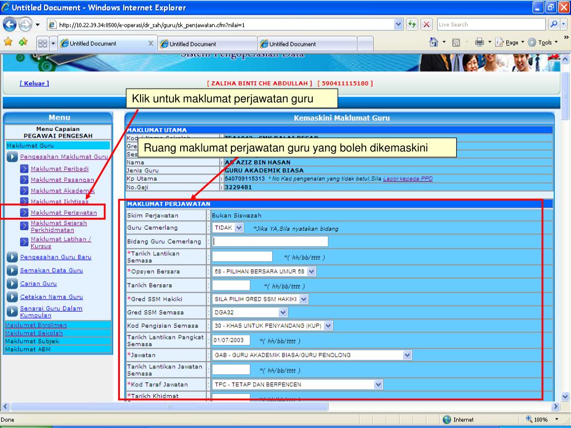Open the address bar history dropdown arrow
Image resolution: width=571 pixels, height=428 pixels.
[x=398, y=25]
